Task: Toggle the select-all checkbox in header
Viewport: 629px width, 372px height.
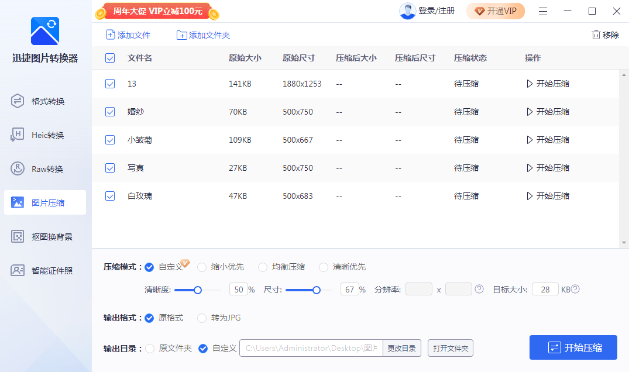Action: point(110,58)
